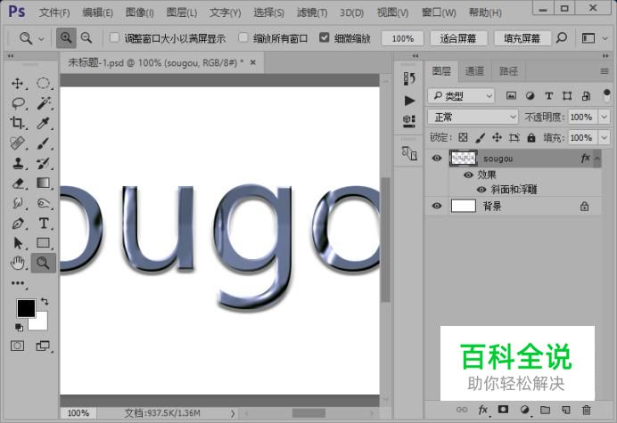Open the Layers panel flyout menu

605,71
